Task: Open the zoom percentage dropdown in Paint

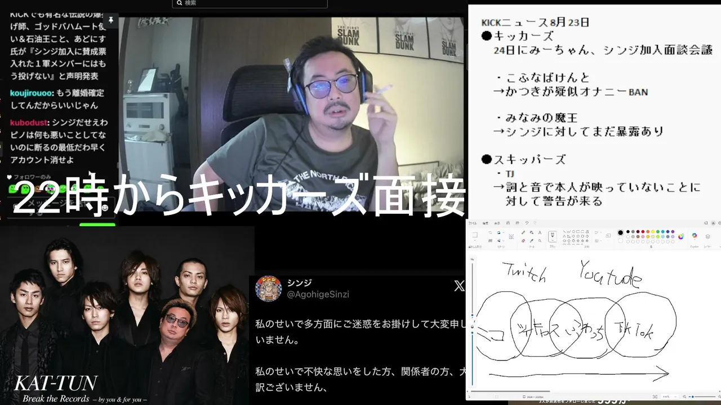Action: coord(670,397)
